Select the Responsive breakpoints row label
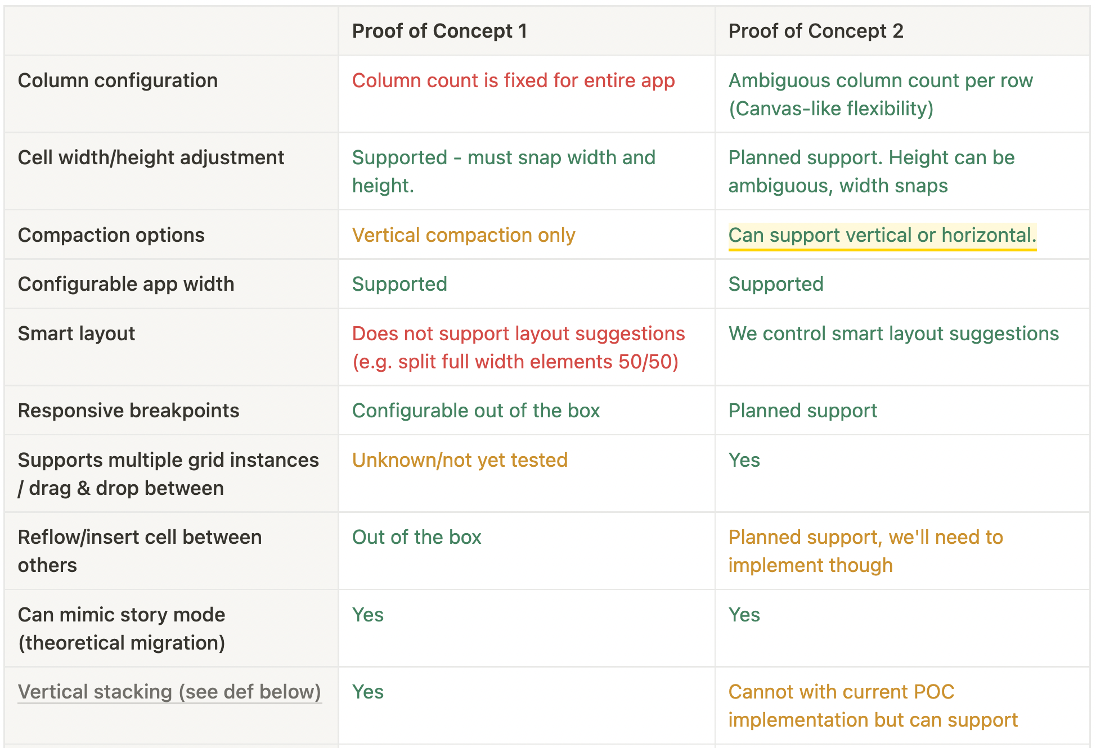The width and height of the screenshot is (1096, 748). 128,411
